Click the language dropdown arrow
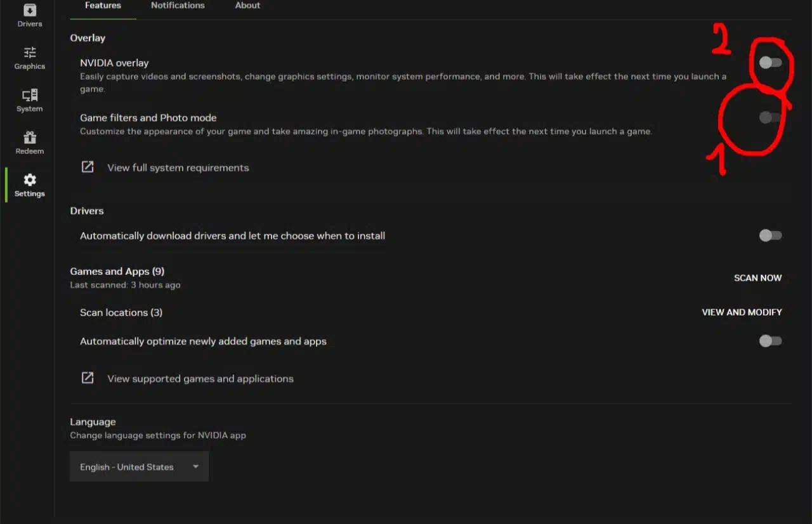The height and width of the screenshot is (524, 812). 195,467
